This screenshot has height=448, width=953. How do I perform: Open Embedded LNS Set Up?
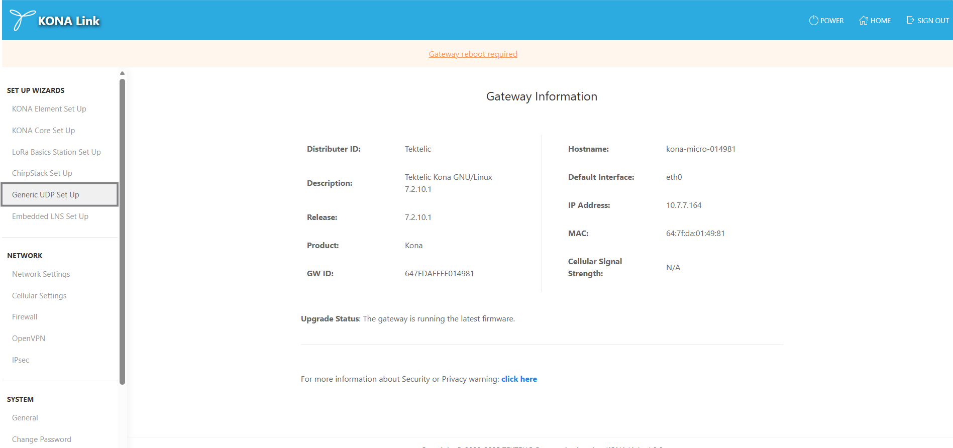pos(50,216)
